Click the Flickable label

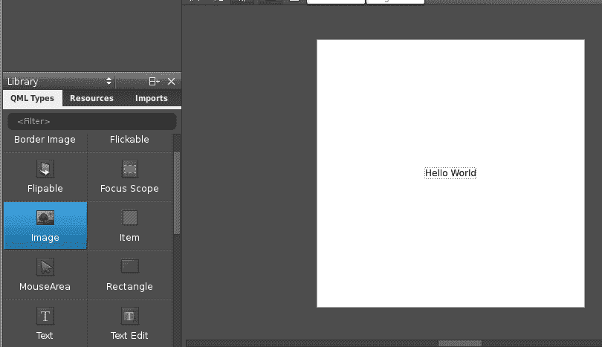point(129,140)
